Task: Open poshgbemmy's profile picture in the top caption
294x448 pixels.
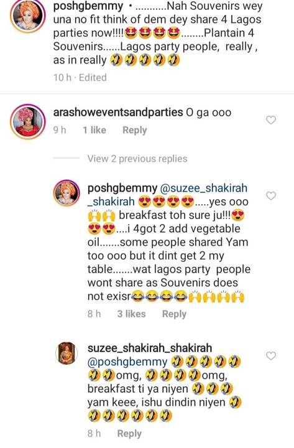Action: coord(28,15)
